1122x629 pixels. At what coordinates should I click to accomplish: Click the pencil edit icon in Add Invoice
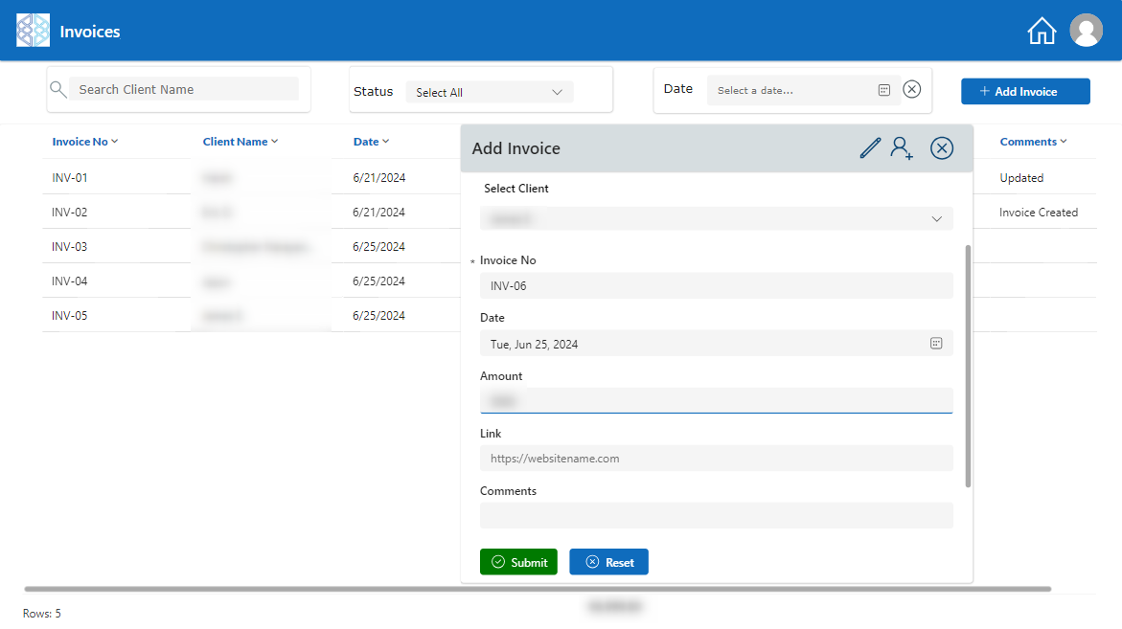tap(869, 148)
